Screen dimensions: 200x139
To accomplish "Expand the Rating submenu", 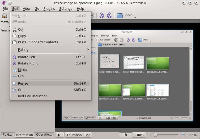I will point(51,50).
